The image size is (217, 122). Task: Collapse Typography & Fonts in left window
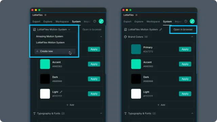[x=101, y=114]
